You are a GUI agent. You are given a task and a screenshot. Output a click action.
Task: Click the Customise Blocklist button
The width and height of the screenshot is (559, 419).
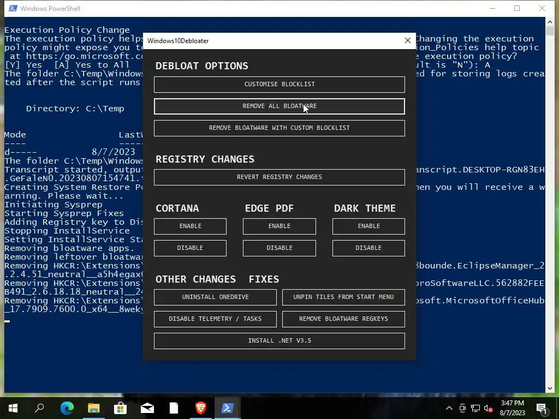click(x=279, y=85)
